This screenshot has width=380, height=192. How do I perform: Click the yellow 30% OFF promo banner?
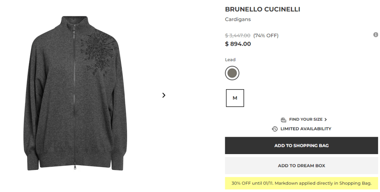coord(301,183)
